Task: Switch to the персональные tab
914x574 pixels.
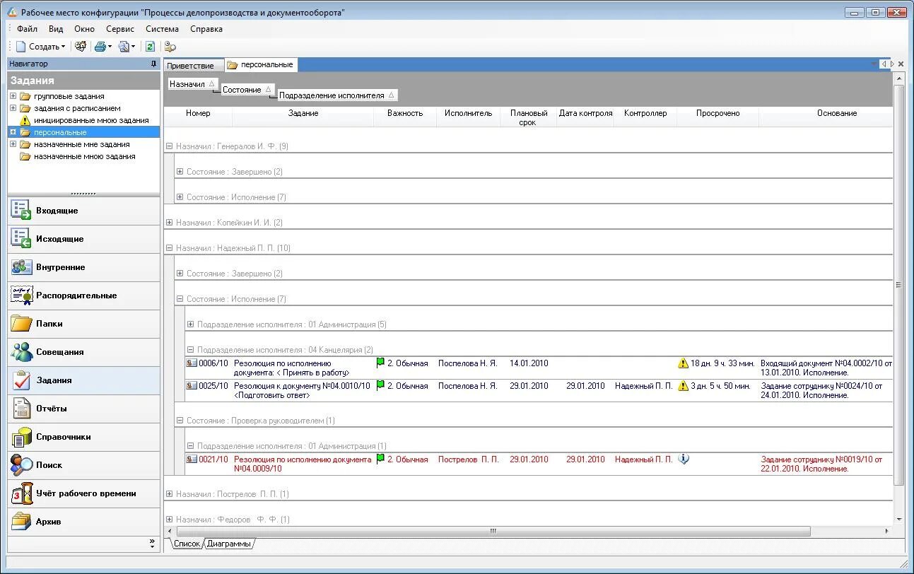Action: pyautogui.click(x=260, y=64)
